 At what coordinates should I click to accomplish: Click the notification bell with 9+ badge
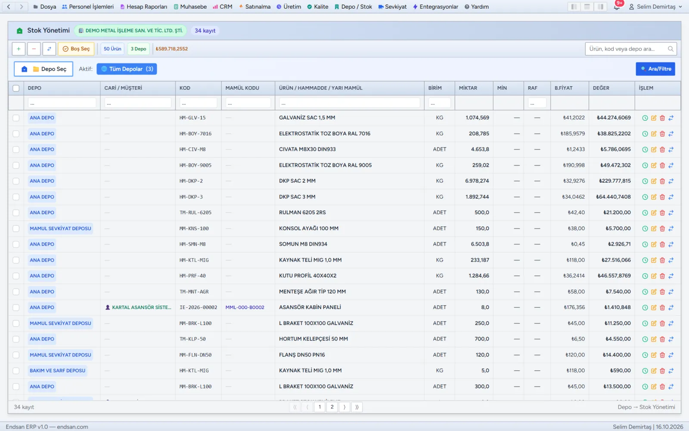pyautogui.click(x=617, y=6)
